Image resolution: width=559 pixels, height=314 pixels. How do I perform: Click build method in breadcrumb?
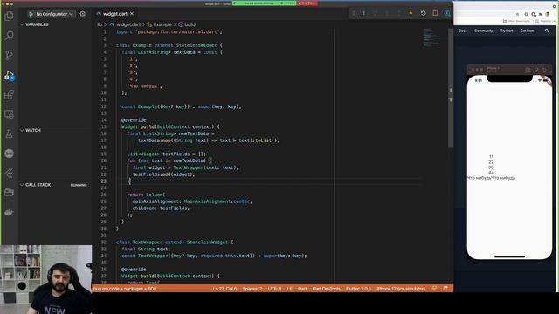[x=190, y=24]
